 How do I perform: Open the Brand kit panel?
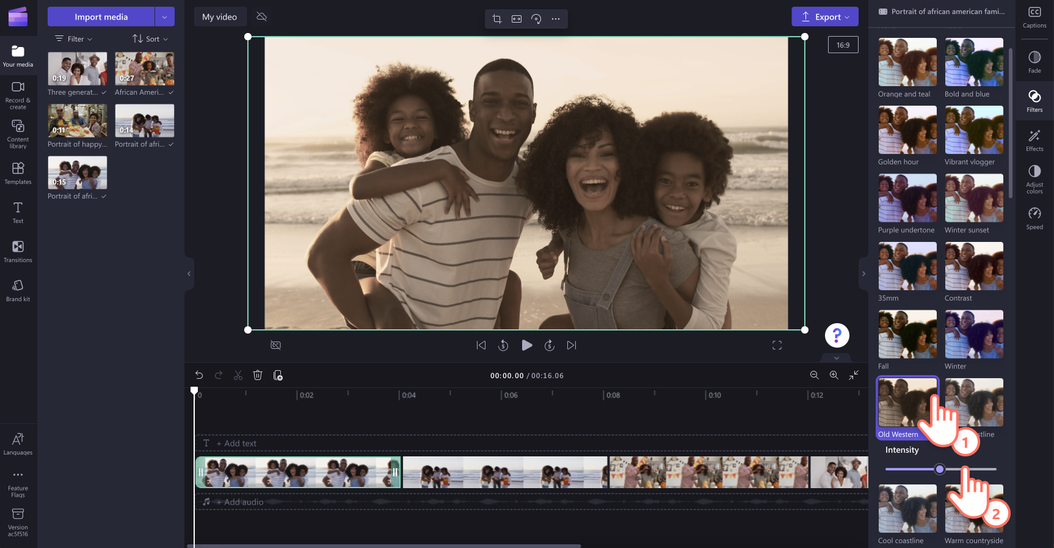pyautogui.click(x=18, y=290)
